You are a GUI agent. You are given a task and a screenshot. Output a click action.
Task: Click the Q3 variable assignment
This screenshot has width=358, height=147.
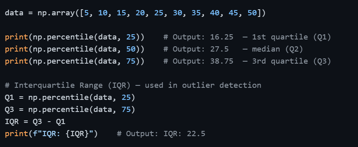click(70, 110)
